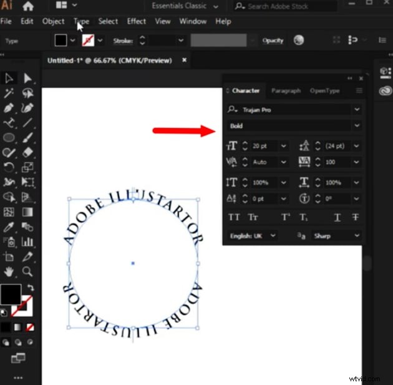Open the tracking 100 dropdown
The width and height of the screenshot is (393, 385).
[356, 162]
